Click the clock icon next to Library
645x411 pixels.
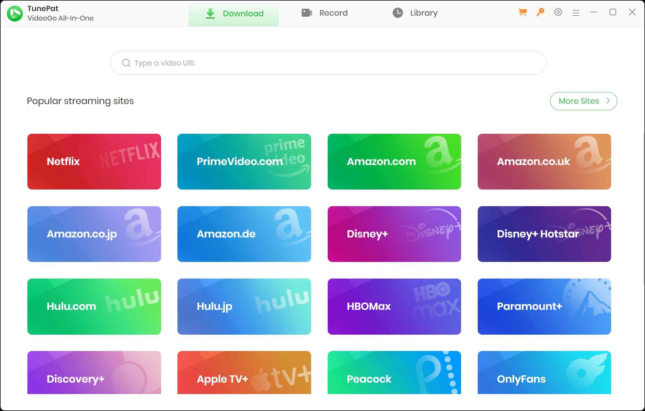[397, 13]
